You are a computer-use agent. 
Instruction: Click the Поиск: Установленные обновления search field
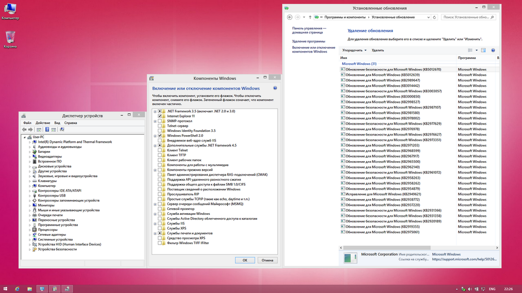pyautogui.click(x=469, y=17)
